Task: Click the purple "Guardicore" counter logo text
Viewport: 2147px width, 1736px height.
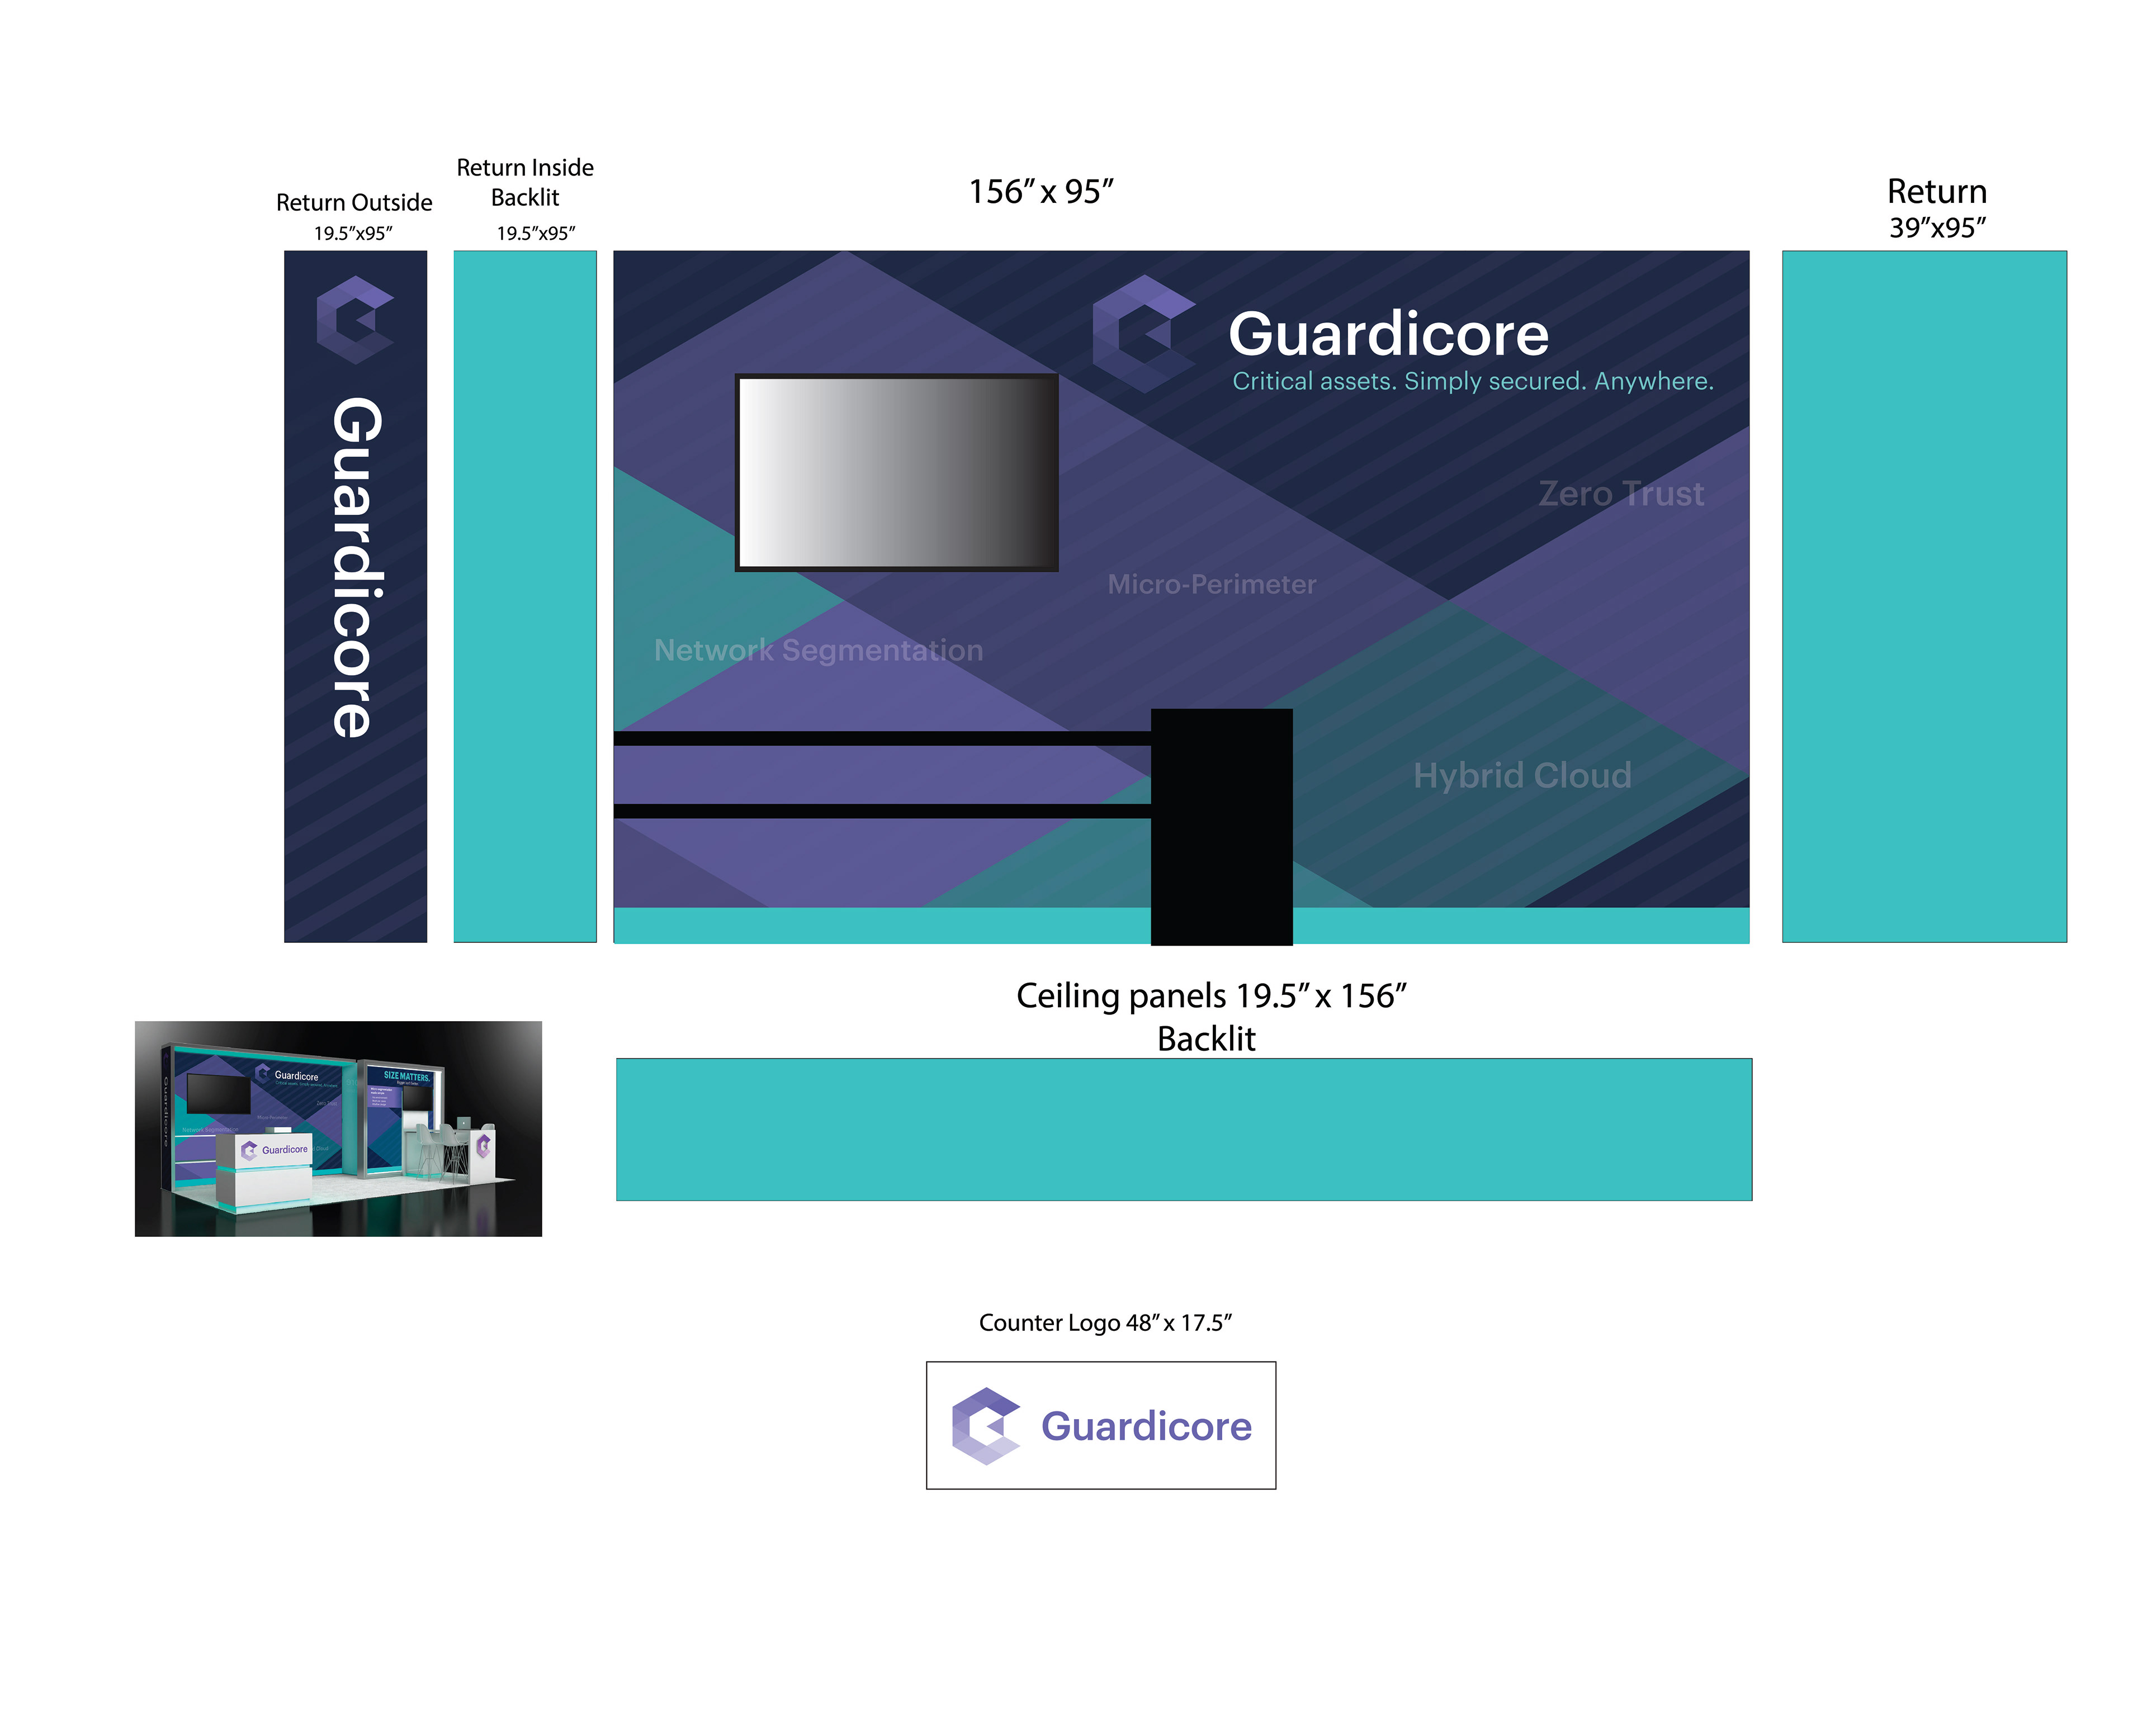Action: [1147, 1426]
